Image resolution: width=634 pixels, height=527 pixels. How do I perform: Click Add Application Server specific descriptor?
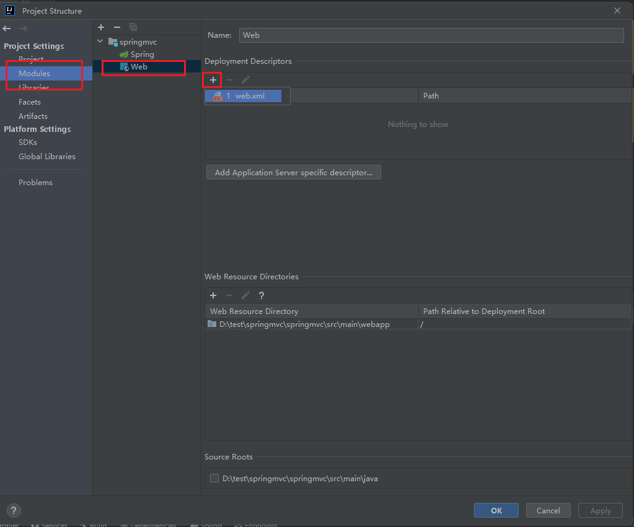click(x=294, y=172)
